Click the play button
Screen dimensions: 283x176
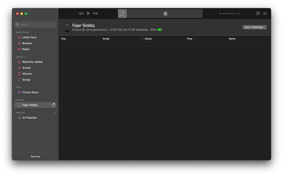pyautogui.click(x=88, y=14)
